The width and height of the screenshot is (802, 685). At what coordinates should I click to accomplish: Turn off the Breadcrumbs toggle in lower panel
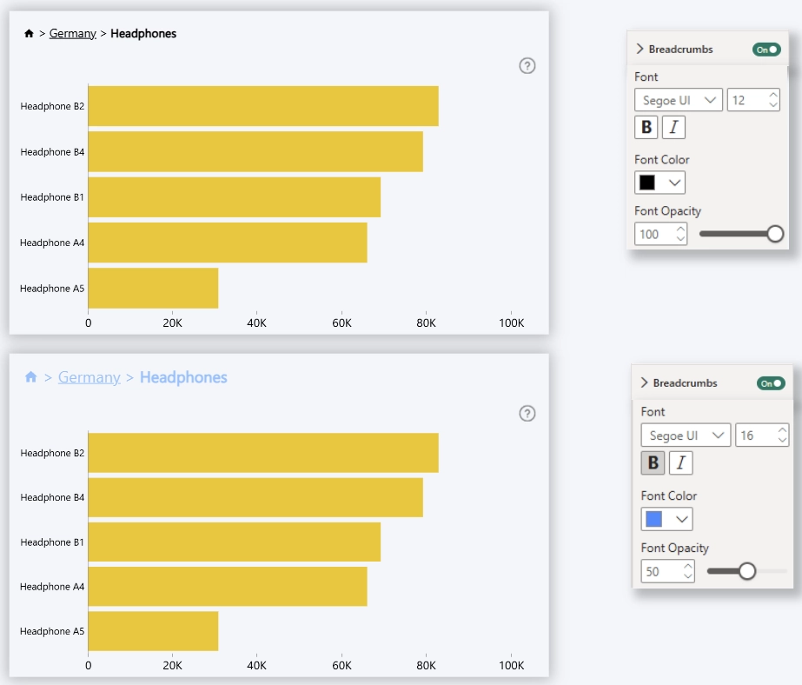[x=771, y=383]
